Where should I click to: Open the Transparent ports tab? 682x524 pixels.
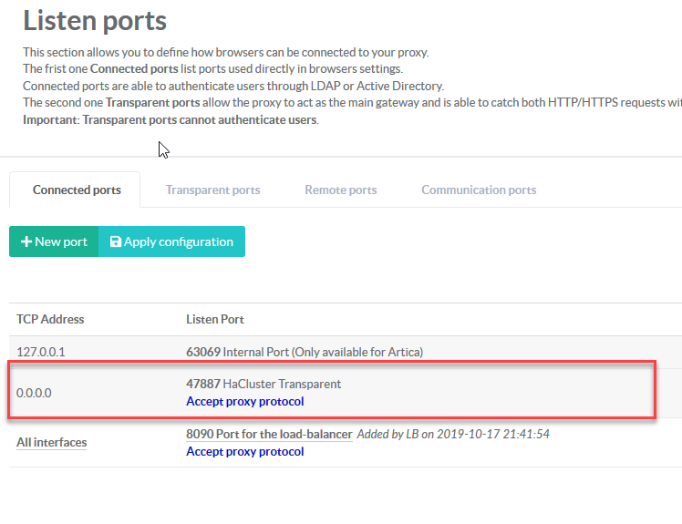pyautogui.click(x=212, y=190)
